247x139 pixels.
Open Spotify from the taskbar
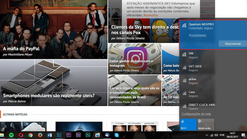[11, 135]
